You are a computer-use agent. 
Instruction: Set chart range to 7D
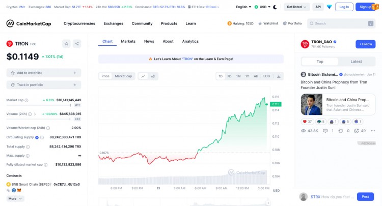(x=229, y=76)
